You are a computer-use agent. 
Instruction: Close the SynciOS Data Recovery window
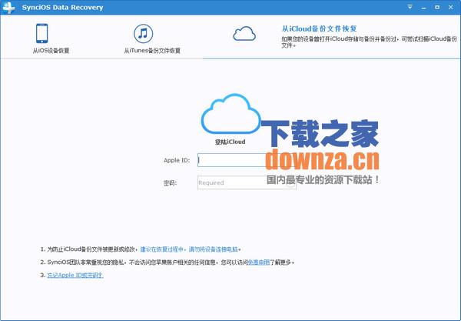point(451,7)
